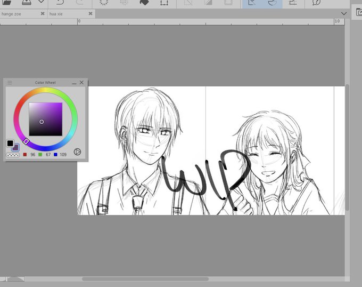Click the vertical canvas scrollbar
The image size is (362, 287).
[x=347, y=148]
